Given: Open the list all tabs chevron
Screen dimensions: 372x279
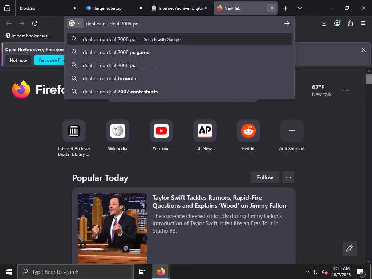Looking at the screenshot, I should point(300,8).
